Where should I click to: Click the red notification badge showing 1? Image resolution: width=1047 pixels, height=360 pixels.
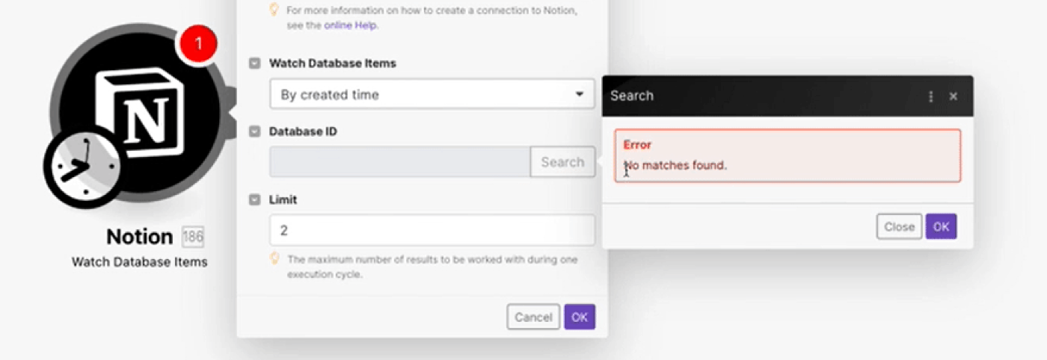click(197, 44)
